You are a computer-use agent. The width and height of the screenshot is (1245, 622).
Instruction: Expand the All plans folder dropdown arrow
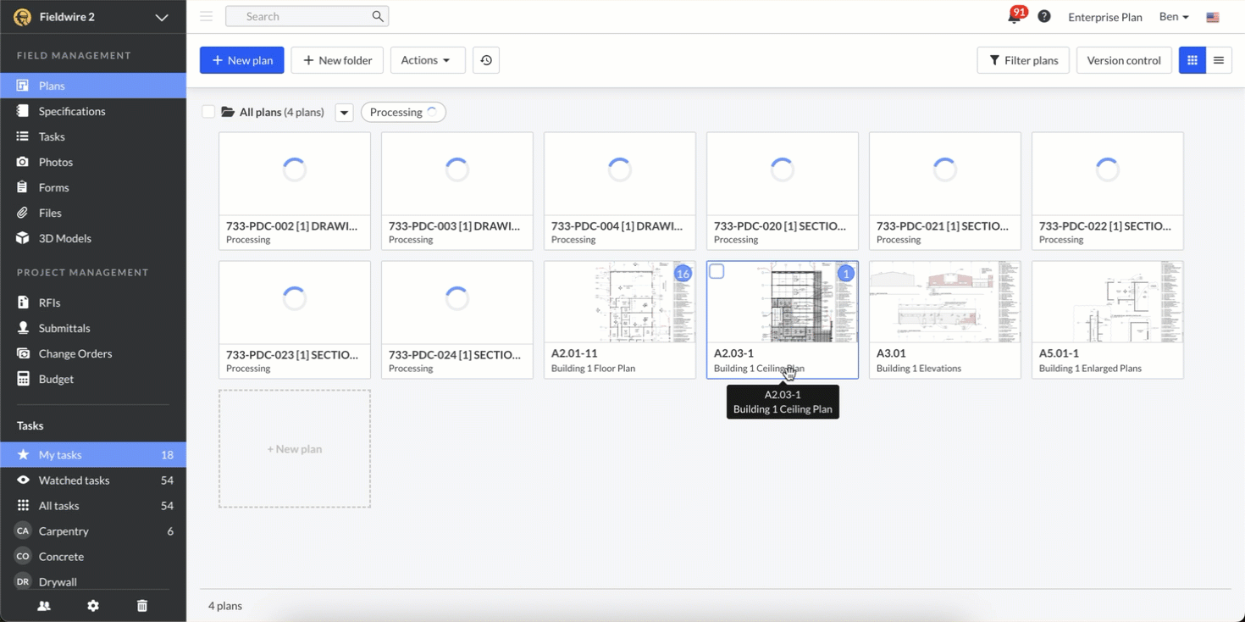[344, 113]
